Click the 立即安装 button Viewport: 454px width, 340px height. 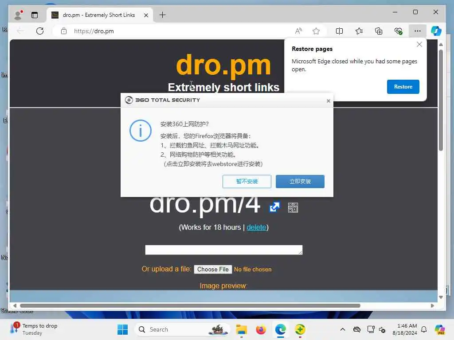(300, 181)
